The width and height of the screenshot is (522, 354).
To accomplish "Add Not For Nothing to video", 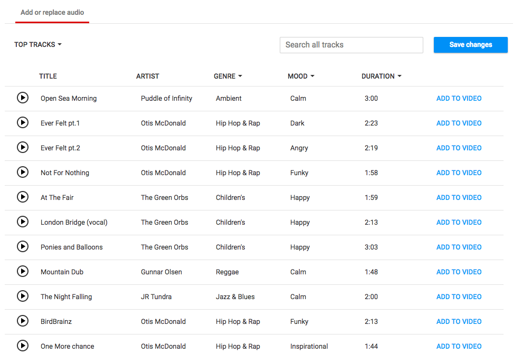I will 459,173.
